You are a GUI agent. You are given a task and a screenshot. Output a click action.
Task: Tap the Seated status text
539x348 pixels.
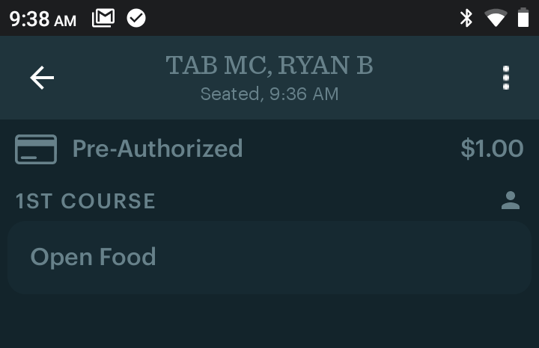coord(231,94)
